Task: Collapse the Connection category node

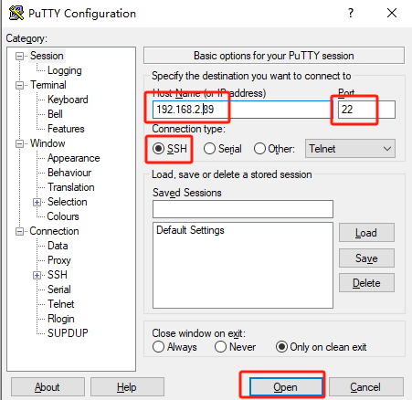Action: [19, 231]
